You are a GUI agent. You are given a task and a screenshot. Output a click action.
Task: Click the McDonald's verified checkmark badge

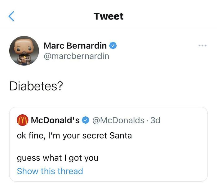(x=86, y=120)
